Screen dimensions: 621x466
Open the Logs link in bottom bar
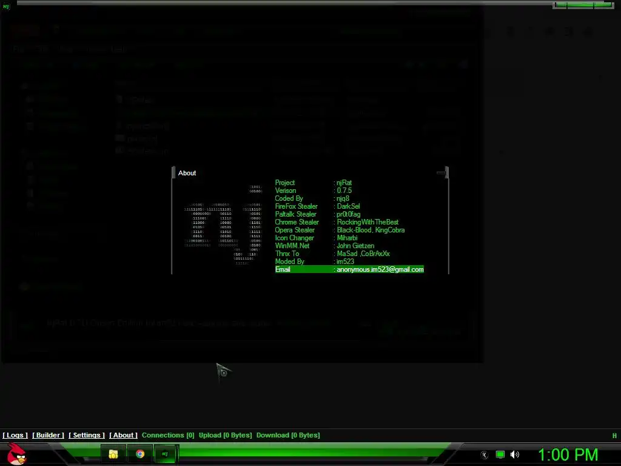(15, 435)
